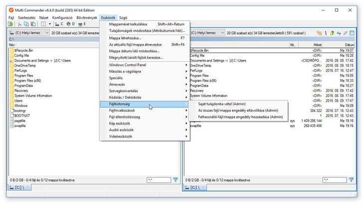Open the Konfiguráció menu
364x204 pixels.
tap(62, 17)
